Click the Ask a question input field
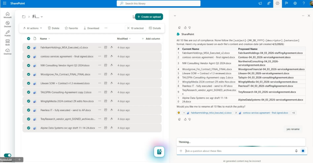 238,151
